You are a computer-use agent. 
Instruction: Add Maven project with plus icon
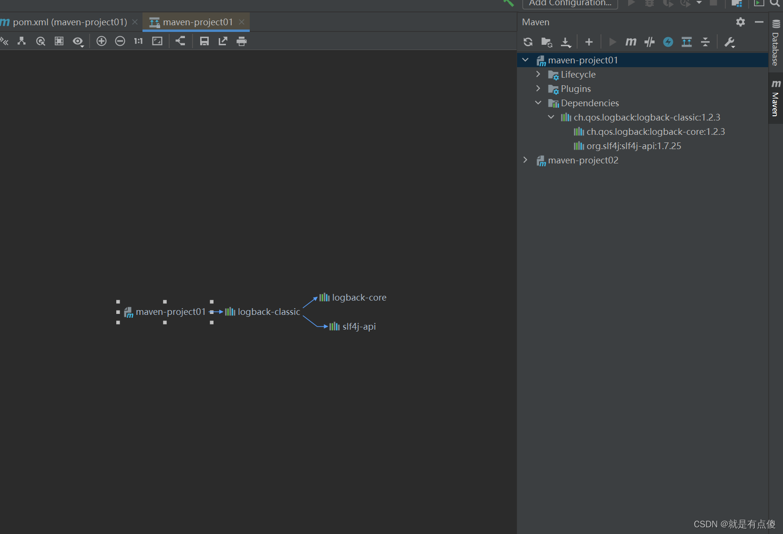coord(589,42)
